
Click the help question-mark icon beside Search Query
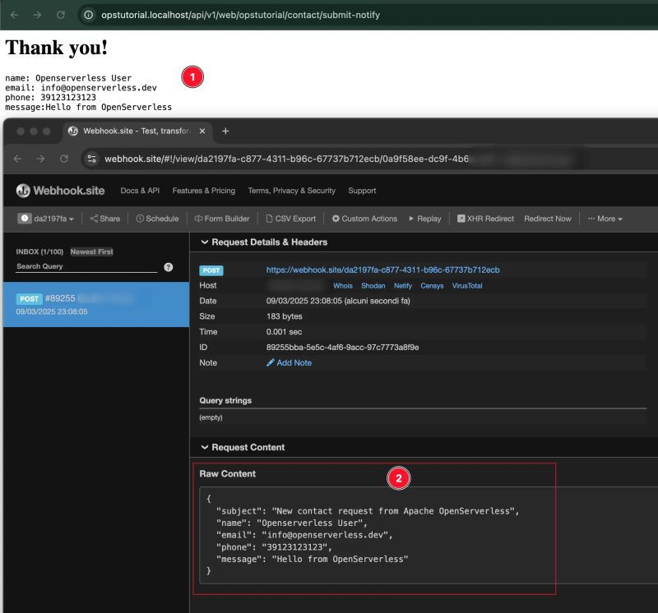click(x=168, y=267)
